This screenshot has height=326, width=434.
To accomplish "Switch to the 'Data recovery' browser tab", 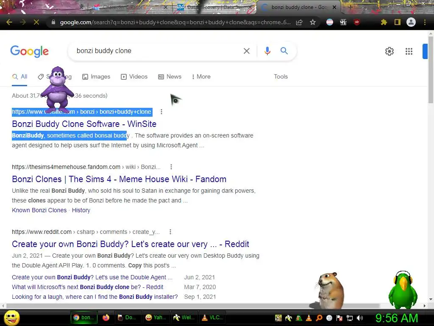I will (x=213, y=7).
